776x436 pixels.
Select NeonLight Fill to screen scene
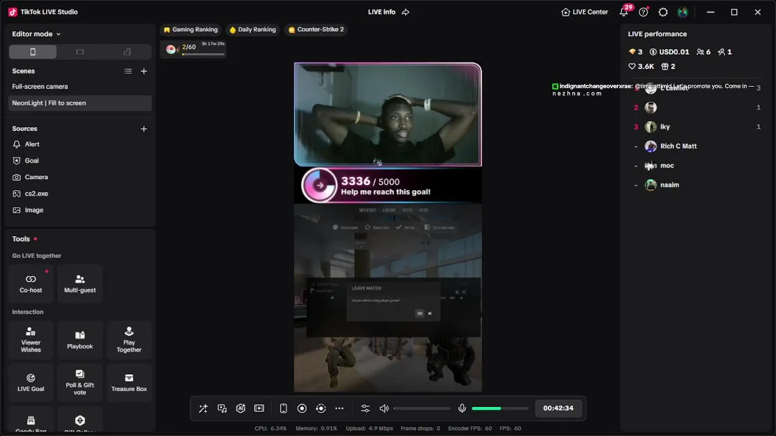[80, 103]
